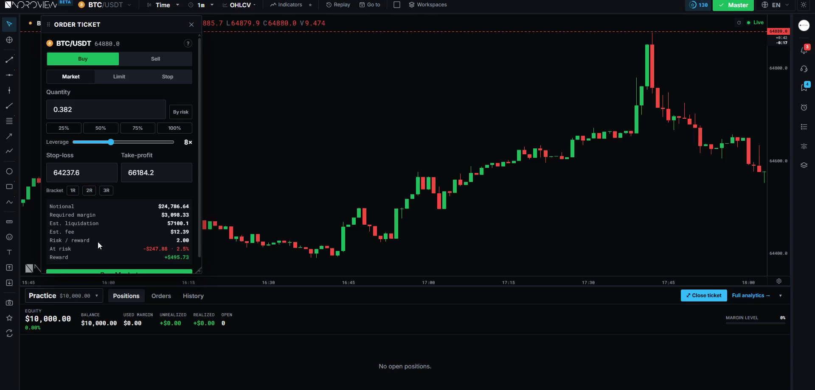
Task: Open the 1m timeframe dropdown
Action: (x=201, y=5)
